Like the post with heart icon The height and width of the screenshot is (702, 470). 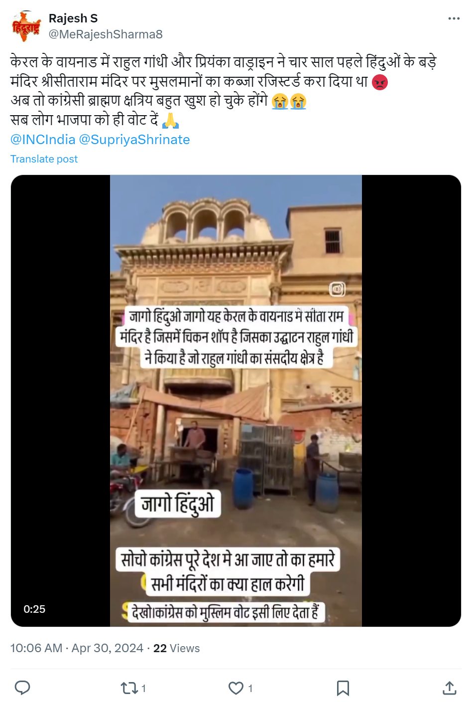235,689
